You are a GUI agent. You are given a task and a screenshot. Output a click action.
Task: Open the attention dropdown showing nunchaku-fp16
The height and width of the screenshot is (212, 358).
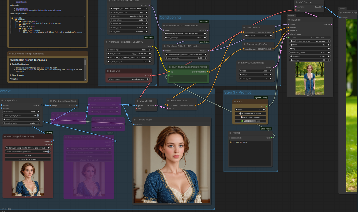coord(129,16)
